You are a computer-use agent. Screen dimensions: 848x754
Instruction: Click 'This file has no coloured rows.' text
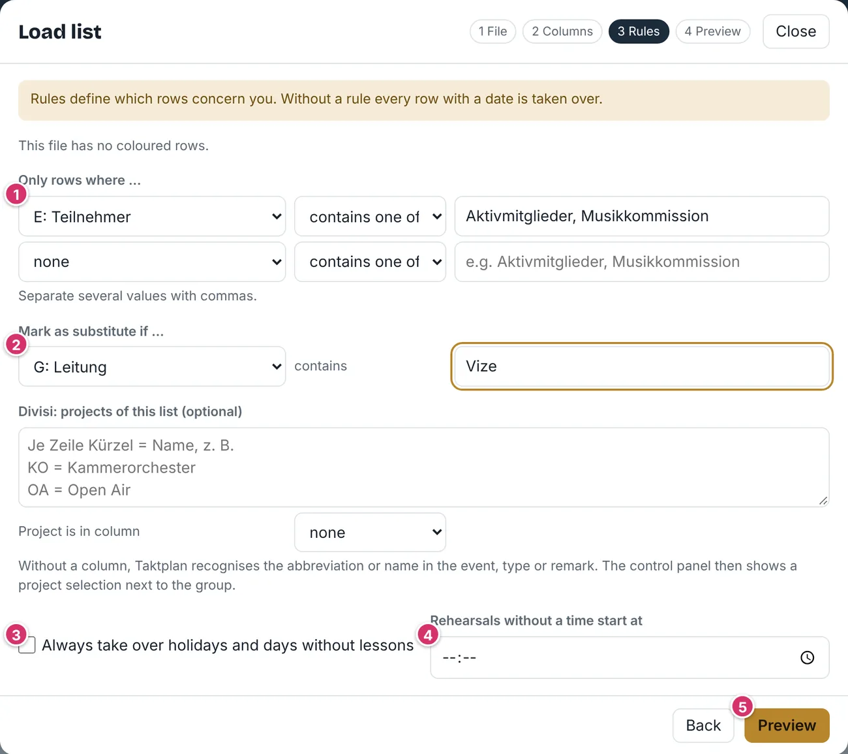[x=114, y=146]
